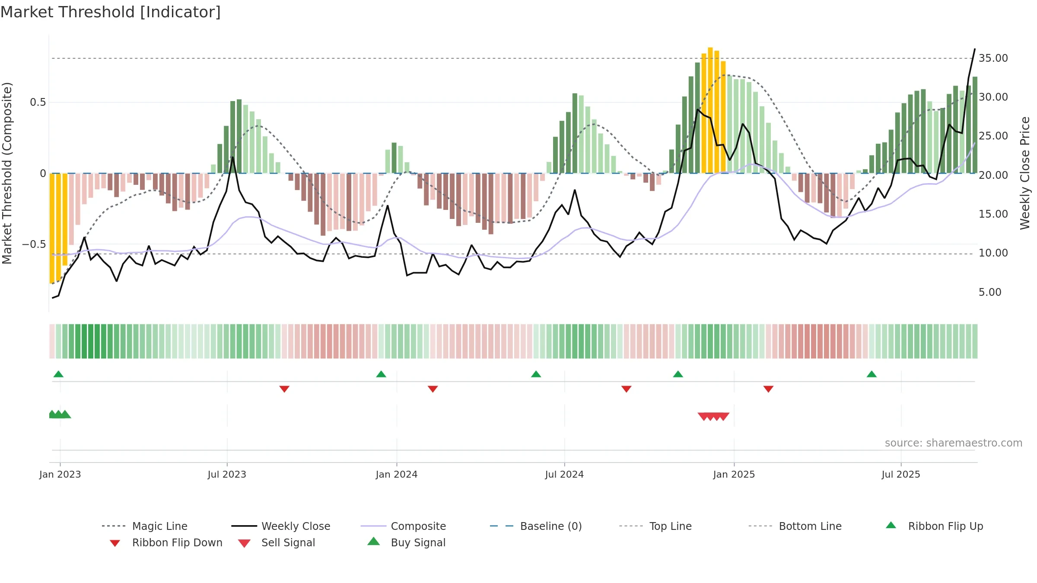Viewport: 1037px width, 583px height.
Task: Toggle the Weekly Close legend entry
Action: pos(281,526)
